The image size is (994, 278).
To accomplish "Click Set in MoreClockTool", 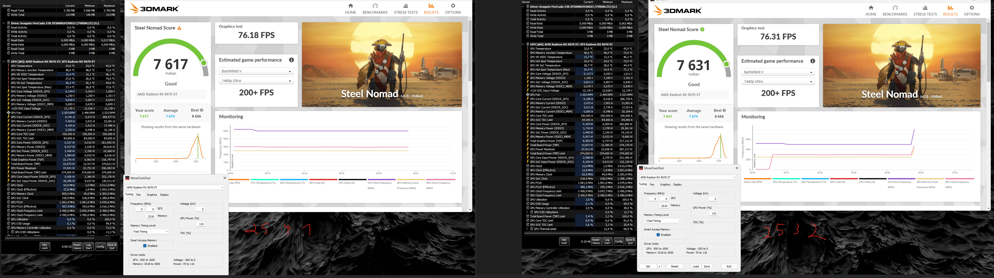I will 648,266.
